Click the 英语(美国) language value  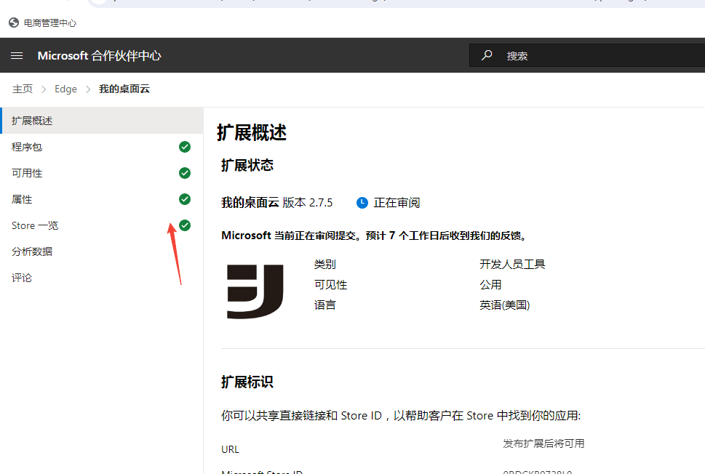pos(504,305)
